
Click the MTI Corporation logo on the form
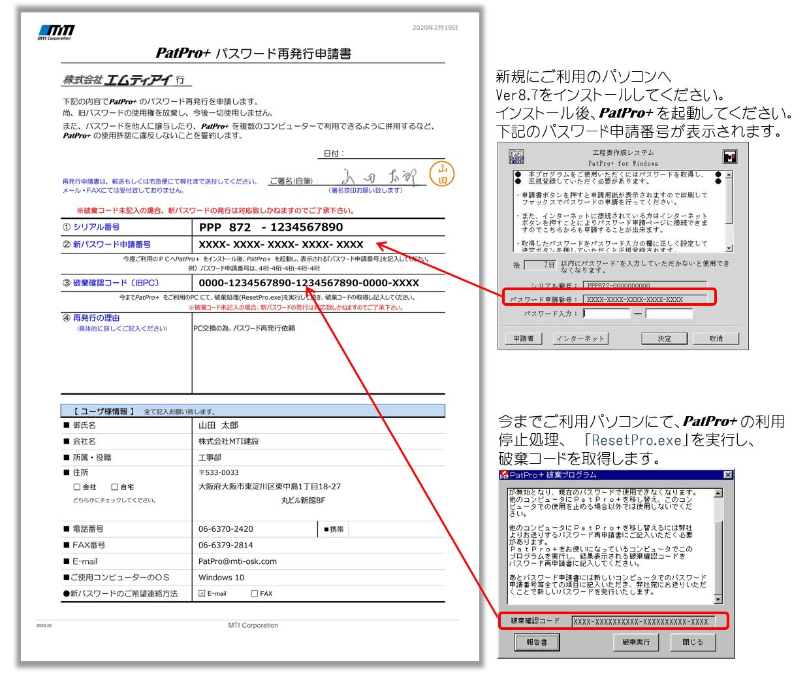click(55, 32)
